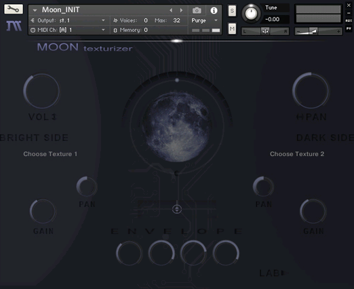Click the Tune knob
Viewport: 354px width, 289px height.
251,14
